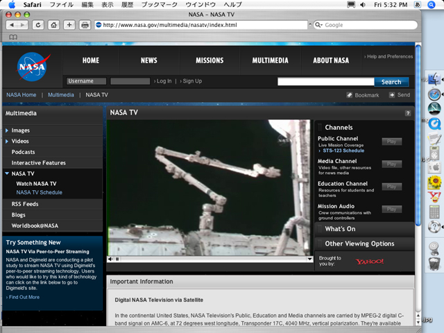Print the page using the printer icon
Image resolution: width=444 pixels, height=333 pixels.
click(x=85, y=25)
